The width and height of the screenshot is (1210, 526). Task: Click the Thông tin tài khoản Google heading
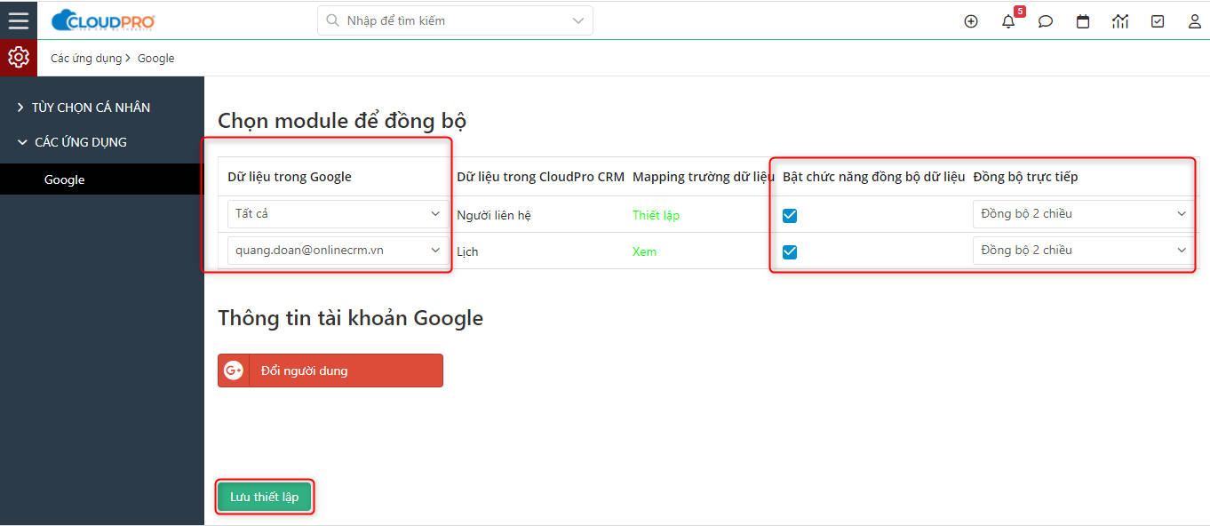[351, 318]
